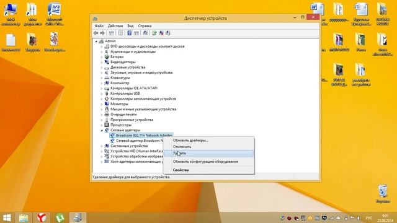This screenshot has height=223, width=397.
Task: Expand the Батареи node
Action: tap(102, 57)
